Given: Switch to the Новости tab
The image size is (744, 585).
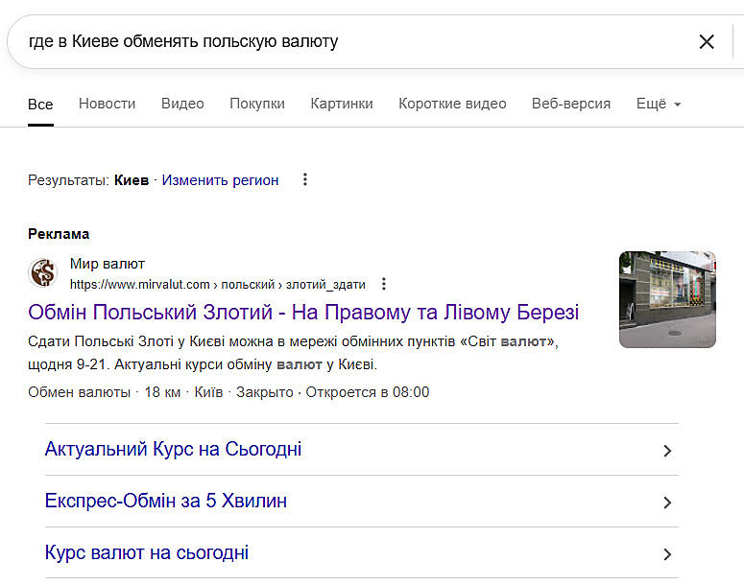Looking at the screenshot, I should [x=107, y=104].
